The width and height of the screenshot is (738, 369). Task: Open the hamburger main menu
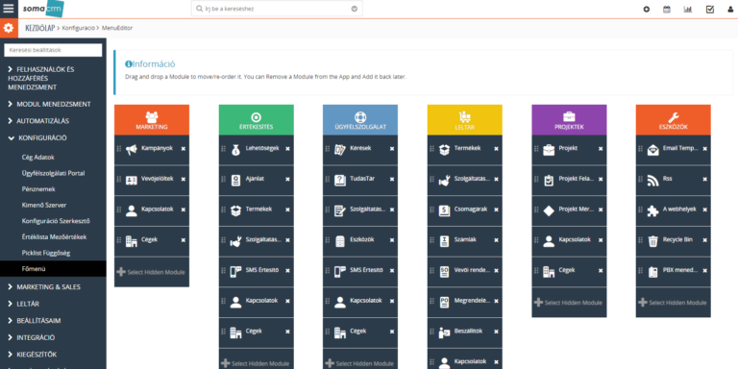coord(9,9)
